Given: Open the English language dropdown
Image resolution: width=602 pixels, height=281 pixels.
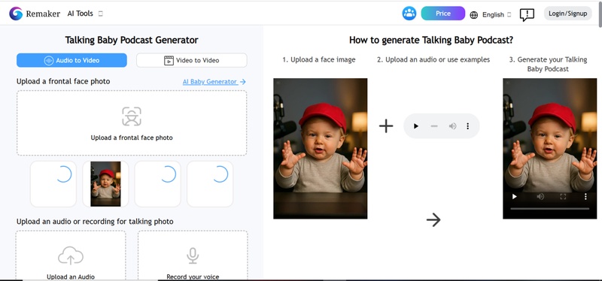Looking at the screenshot, I should pyautogui.click(x=497, y=14).
